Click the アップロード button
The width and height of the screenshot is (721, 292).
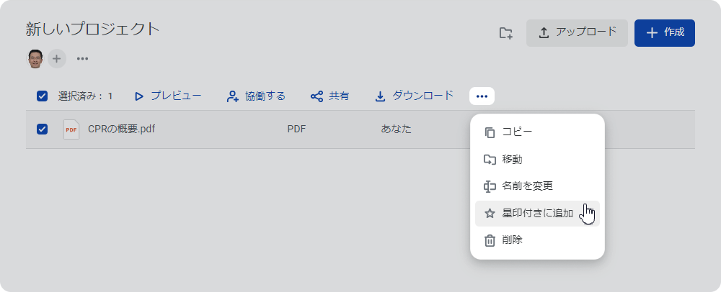[577, 33]
